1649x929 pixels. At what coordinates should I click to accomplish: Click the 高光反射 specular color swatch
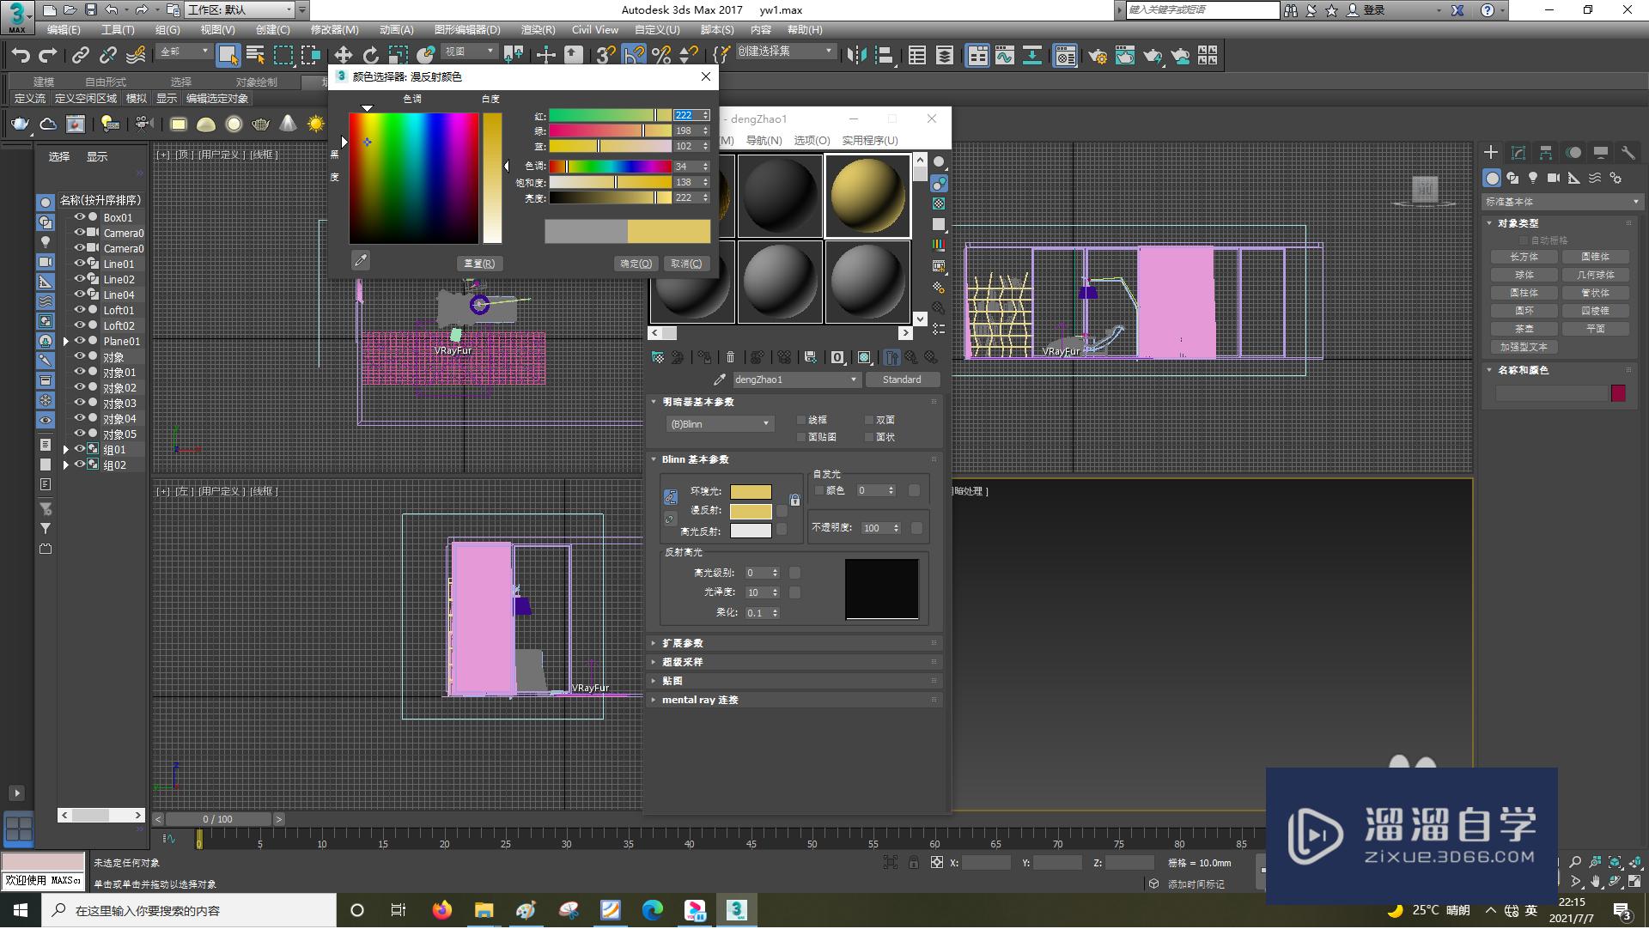751,531
